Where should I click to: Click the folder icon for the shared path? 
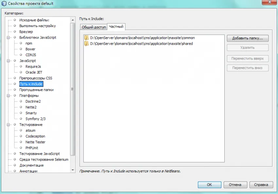pos(86,43)
